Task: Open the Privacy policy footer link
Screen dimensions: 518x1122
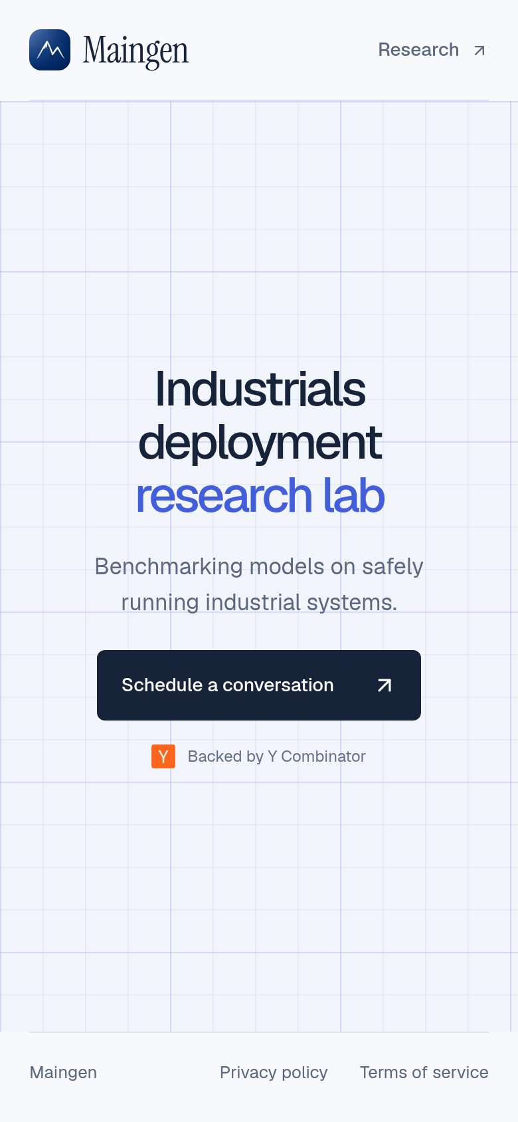Action: [274, 1072]
